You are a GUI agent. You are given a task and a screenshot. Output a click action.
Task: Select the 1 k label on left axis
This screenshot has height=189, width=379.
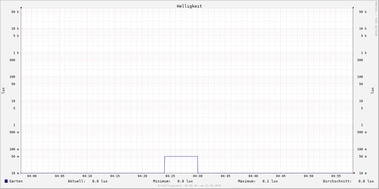(16, 53)
